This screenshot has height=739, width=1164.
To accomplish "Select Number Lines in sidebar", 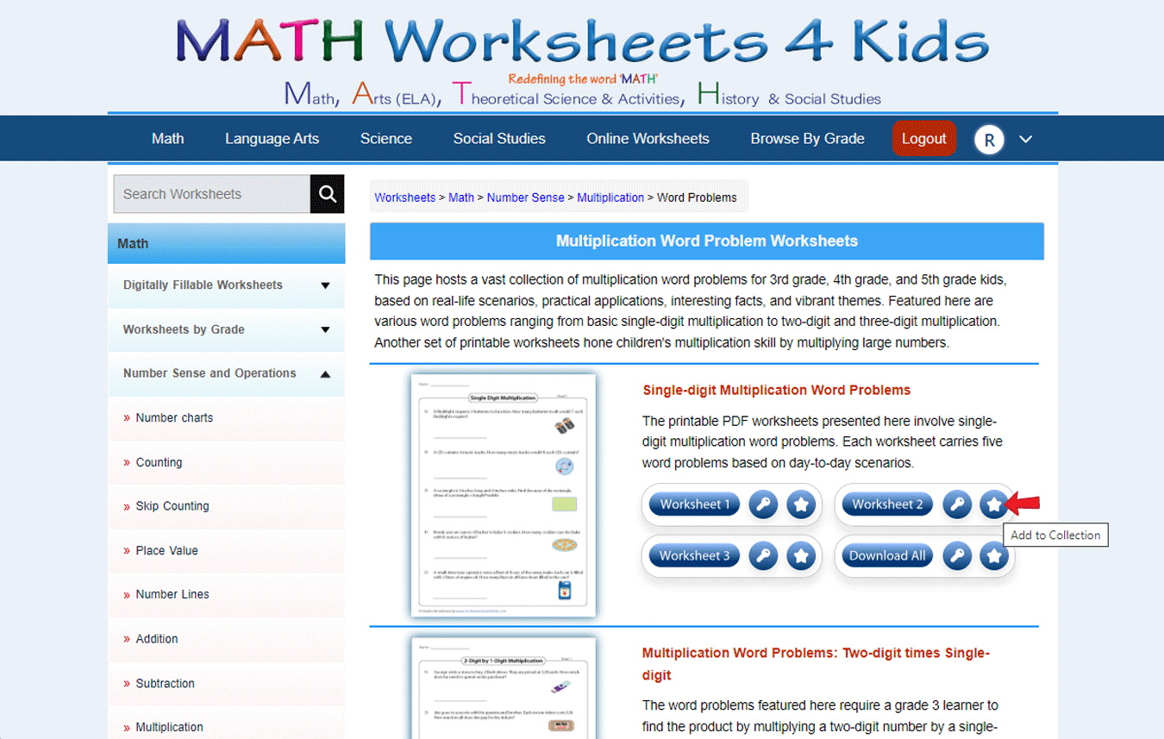I will click(x=172, y=595).
